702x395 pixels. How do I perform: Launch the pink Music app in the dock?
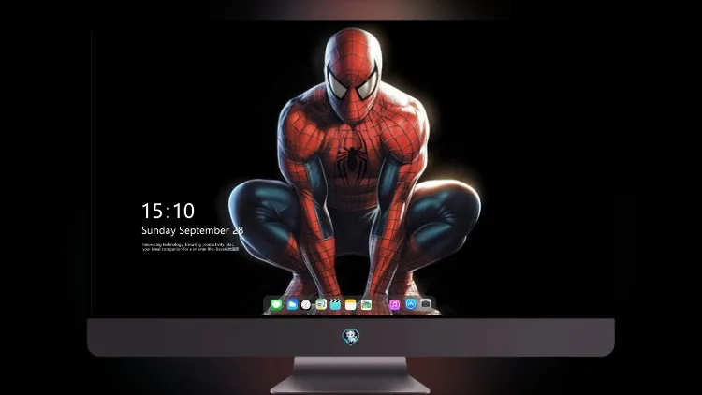pyautogui.click(x=394, y=305)
